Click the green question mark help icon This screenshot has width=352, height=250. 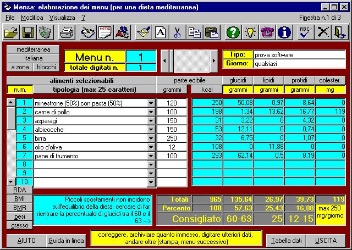pyautogui.click(x=233, y=33)
